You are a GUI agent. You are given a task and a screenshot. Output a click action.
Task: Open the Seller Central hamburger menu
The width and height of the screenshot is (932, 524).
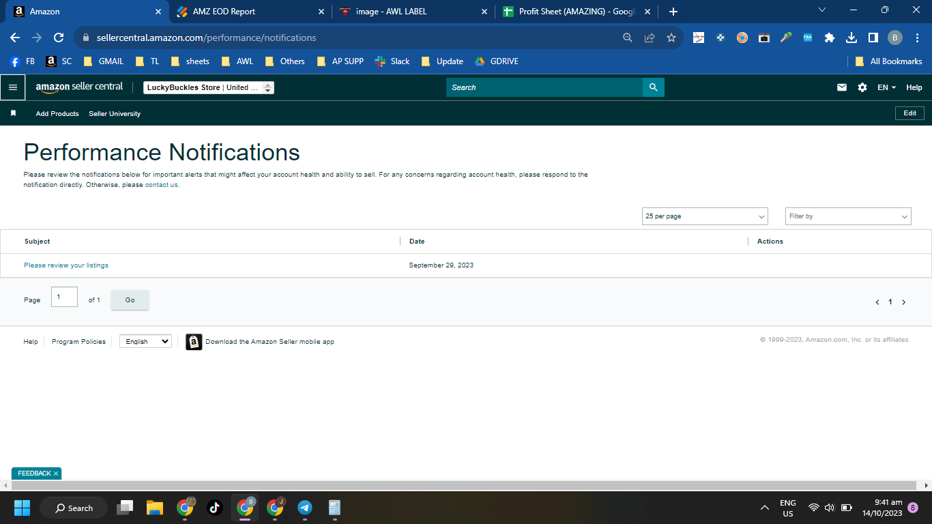pos(12,87)
